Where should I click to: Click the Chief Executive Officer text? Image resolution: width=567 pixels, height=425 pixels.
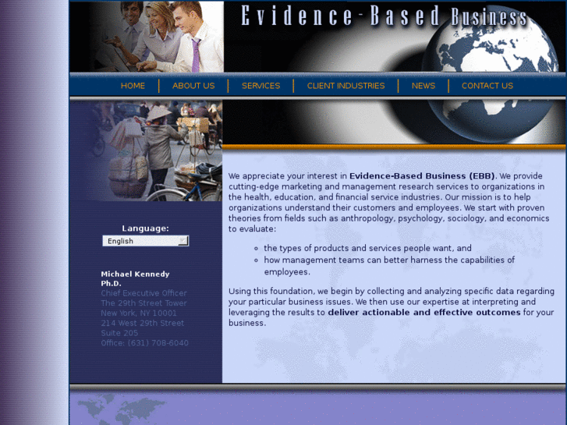tap(144, 293)
